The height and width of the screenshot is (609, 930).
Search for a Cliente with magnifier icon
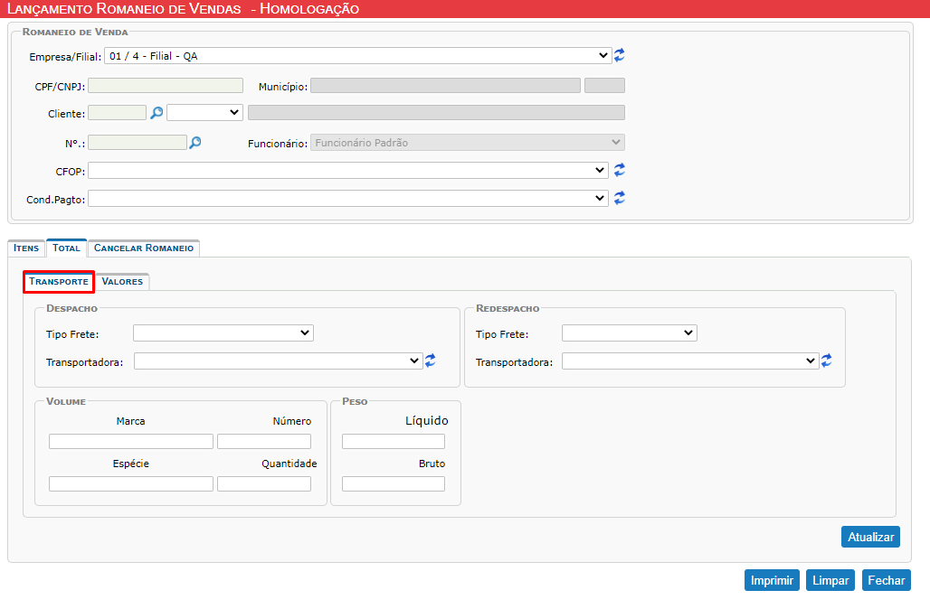pos(157,113)
